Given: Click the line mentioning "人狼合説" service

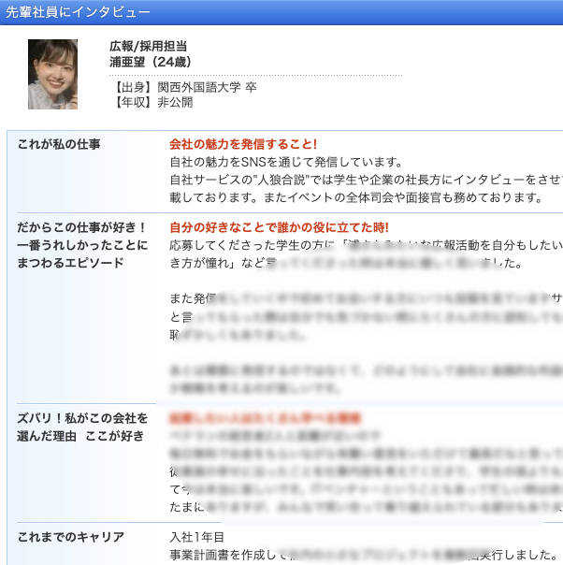Looking at the screenshot, I should pos(366,180).
